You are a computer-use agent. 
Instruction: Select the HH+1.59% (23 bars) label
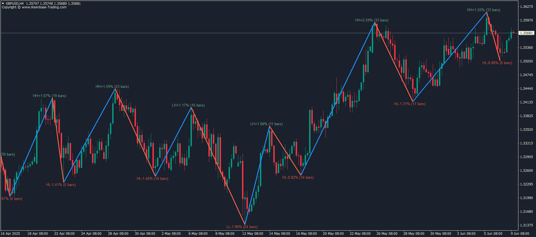click(x=112, y=87)
